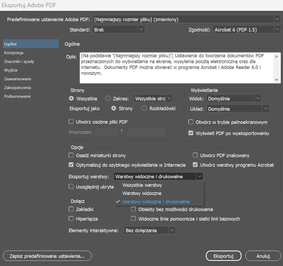Choose 'Wszystkie warstwy' from the dropdown list
Image resolution: width=283 pixels, height=266 pixels.
pyautogui.click(x=142, y=185)
